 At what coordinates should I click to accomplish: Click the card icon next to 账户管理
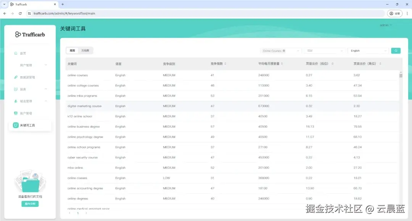[16, 113]
